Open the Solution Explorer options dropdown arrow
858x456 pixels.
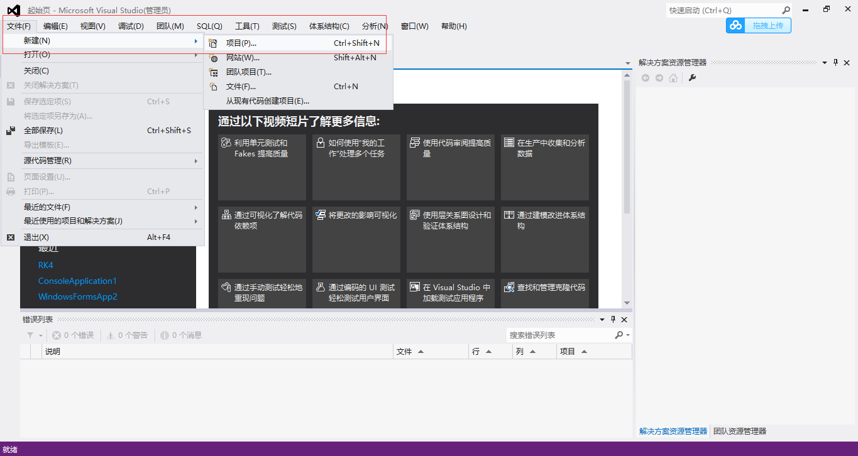tap(824, 62)
